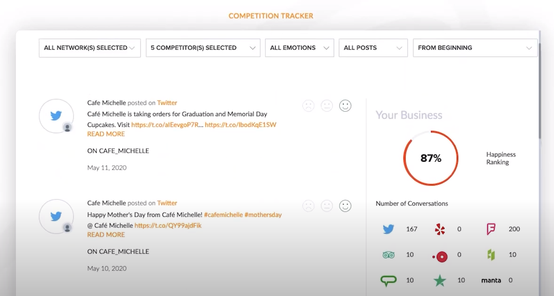Click the Number of Conversations label
554x296 pixels.
click(412, 203)
